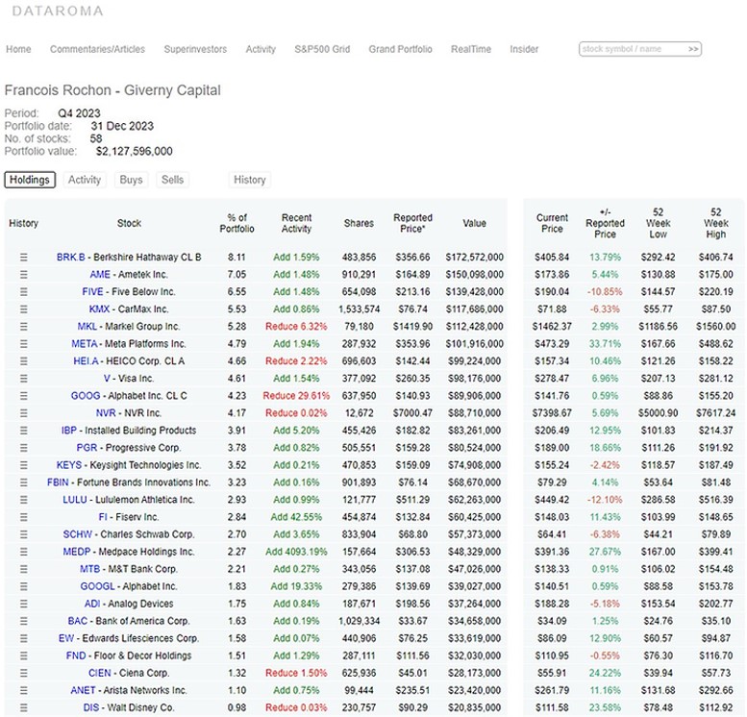Screen dimensions: 747x717
Task: Open the Superinvestors page
Action: click(195, 49)
